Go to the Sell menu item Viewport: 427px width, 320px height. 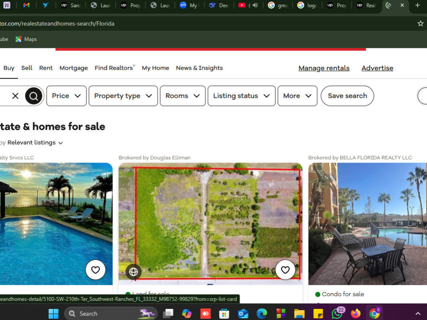pos(26,68)
